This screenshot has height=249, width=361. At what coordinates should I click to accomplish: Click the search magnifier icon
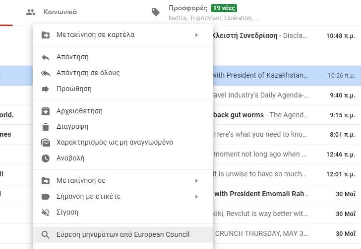(x=46, y=235)
